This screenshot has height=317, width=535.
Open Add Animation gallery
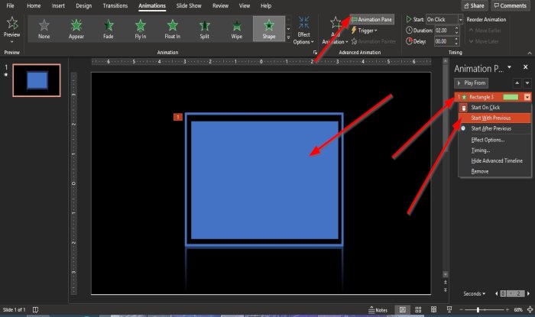coord(335,31)
